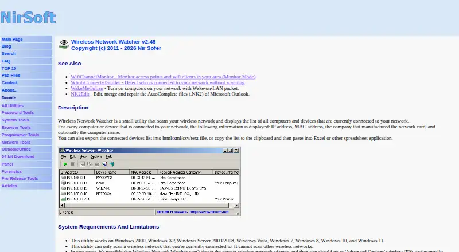The width and height of the screenshot is (459, 252).
Task: Click the NETBOOK device row in screenshot
Action: point(149,194)
